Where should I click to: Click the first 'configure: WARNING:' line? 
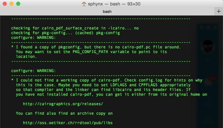pos(34,37)
